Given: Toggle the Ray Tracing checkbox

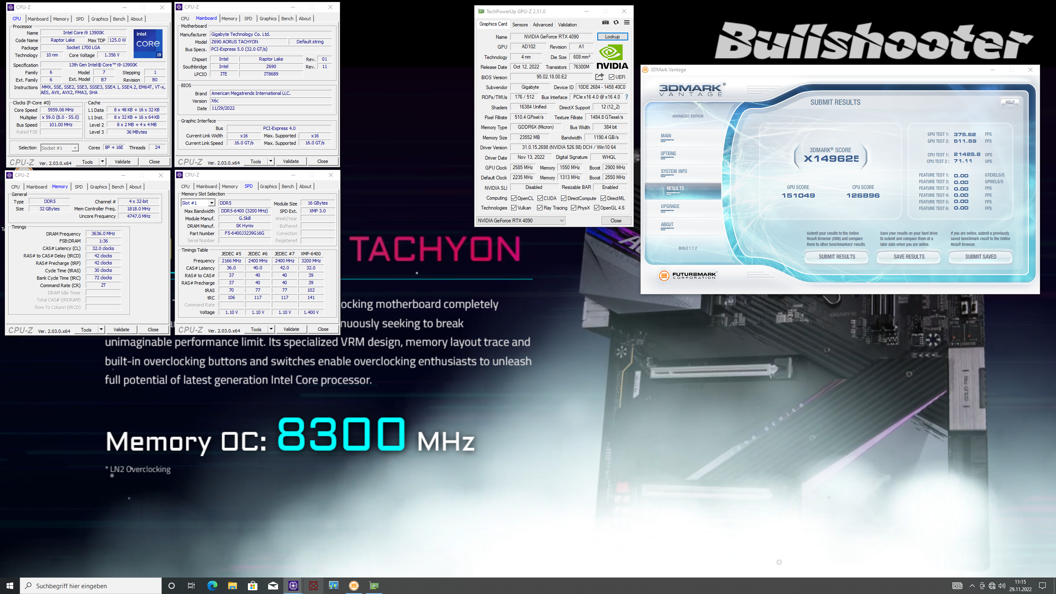Looking at the screenshot, I should click(540, 208).
